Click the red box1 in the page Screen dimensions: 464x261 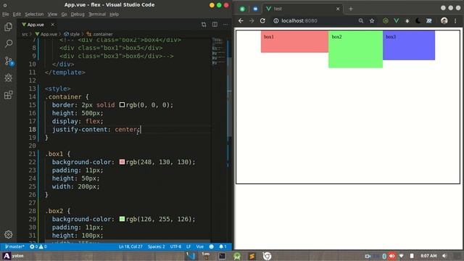(x=294, y=41)
